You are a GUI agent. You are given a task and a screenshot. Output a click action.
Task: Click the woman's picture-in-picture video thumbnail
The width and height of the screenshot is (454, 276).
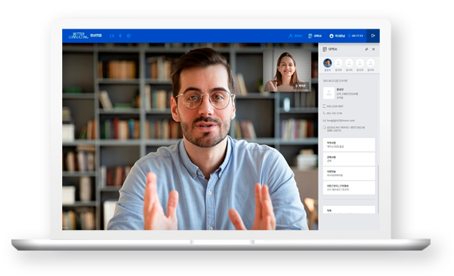(287, 70)
